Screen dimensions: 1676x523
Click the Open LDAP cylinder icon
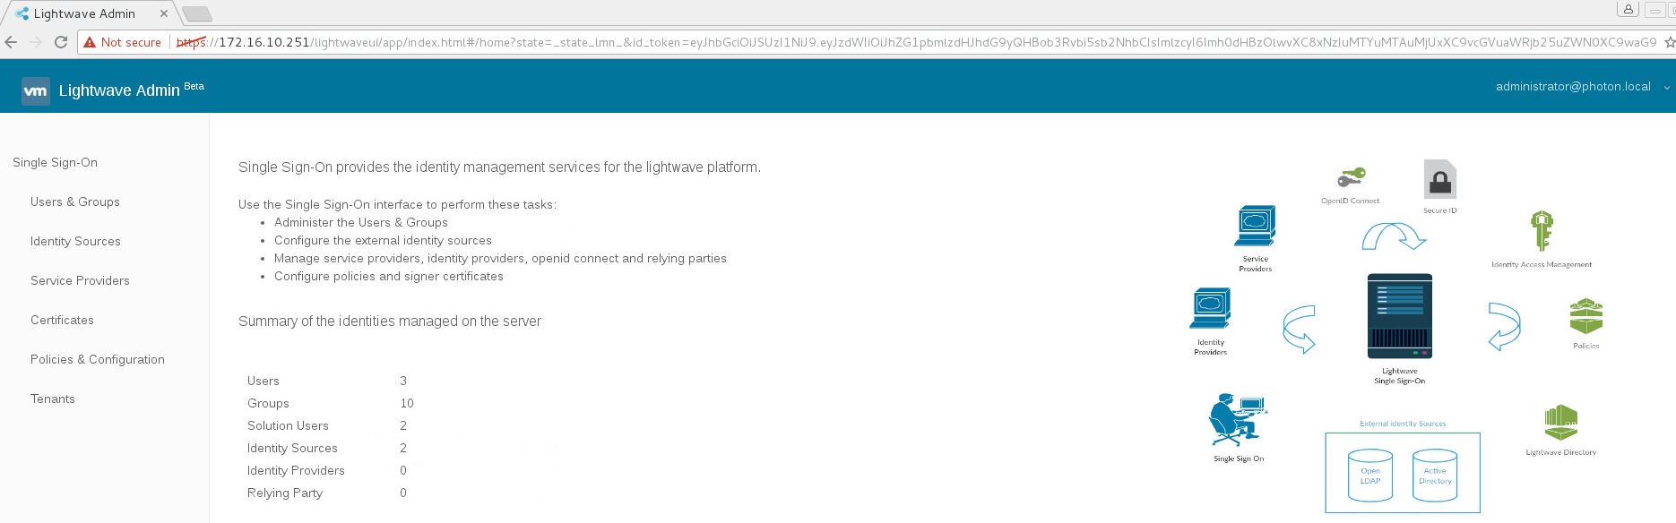click(x=1370, y=476)
